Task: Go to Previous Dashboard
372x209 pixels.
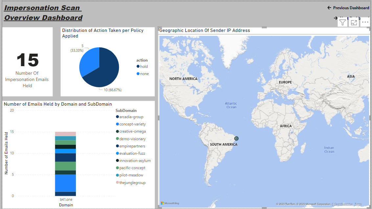Action: point(351,8)
